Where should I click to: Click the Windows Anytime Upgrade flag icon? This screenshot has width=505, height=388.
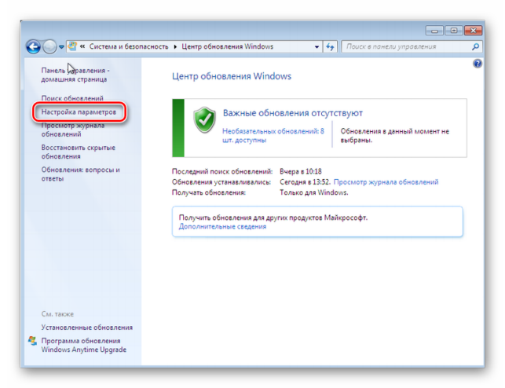(x=32, y=341)
